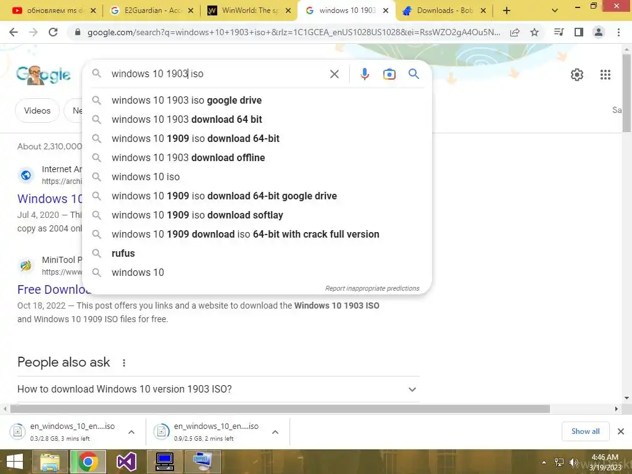The image size is (632, 474).
Task: Submit search with magnifier button
Action: [414, 74]
